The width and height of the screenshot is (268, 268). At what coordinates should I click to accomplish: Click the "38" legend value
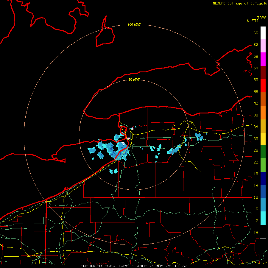coord(256,115)
